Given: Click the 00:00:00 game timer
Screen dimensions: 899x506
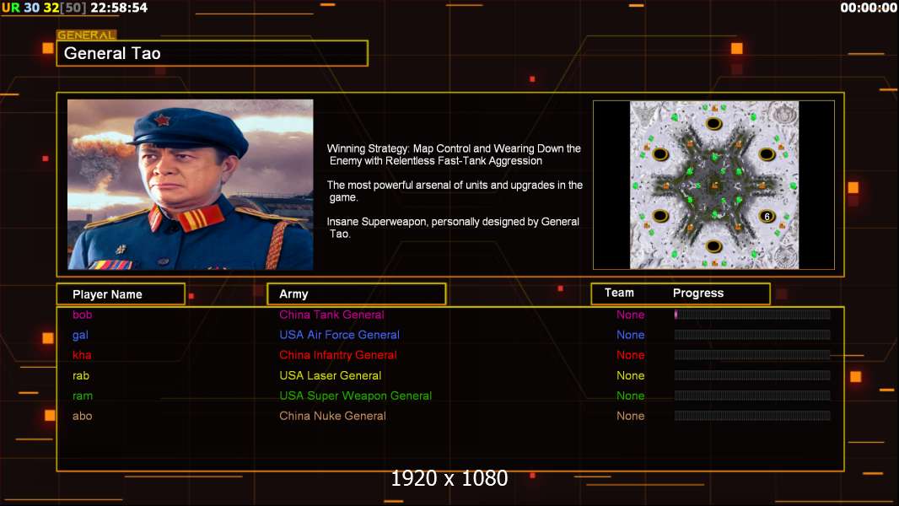Looking at the screenshot, I should pyautogui.click(x=869, y=8).
